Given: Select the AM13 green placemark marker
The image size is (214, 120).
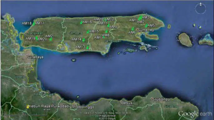Looking at the screenshot, I should (87, 48).
